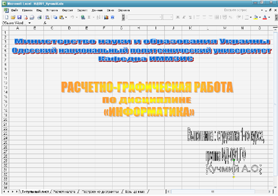Switch to the Расчет налога sheet tab
The width and height of the screenshot is (278, 196).
64,191
